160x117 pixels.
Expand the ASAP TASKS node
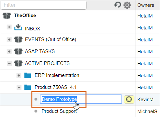pos(9,51)
